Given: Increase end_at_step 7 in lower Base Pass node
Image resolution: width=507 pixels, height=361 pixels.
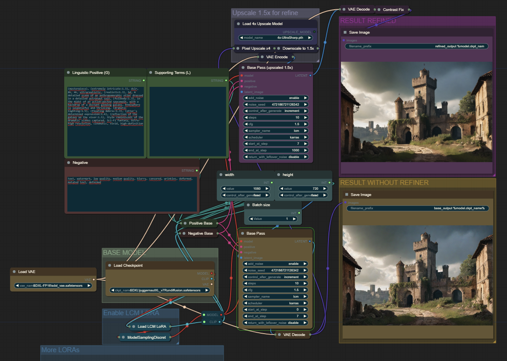Looking at the screenshot, I should coord(305,316).
